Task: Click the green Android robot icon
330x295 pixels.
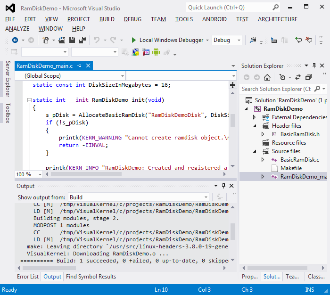Action: pyautogui.click(x=156, y=52)
